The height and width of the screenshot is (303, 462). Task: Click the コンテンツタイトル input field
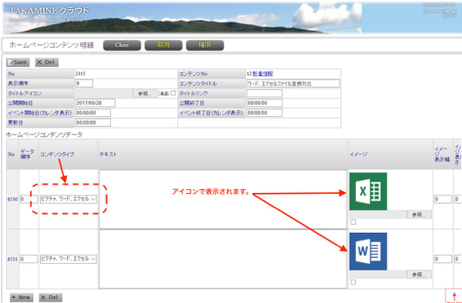click(x=293, y=84)
